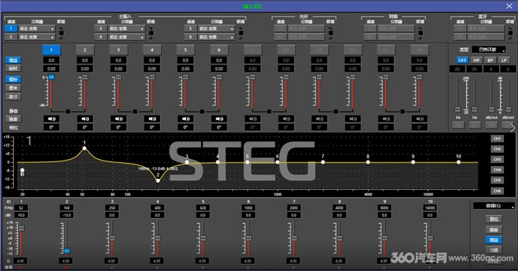Open crossover dropdown for main input channel 3
This screenshot has width=518, height=271.
(126, 28)
